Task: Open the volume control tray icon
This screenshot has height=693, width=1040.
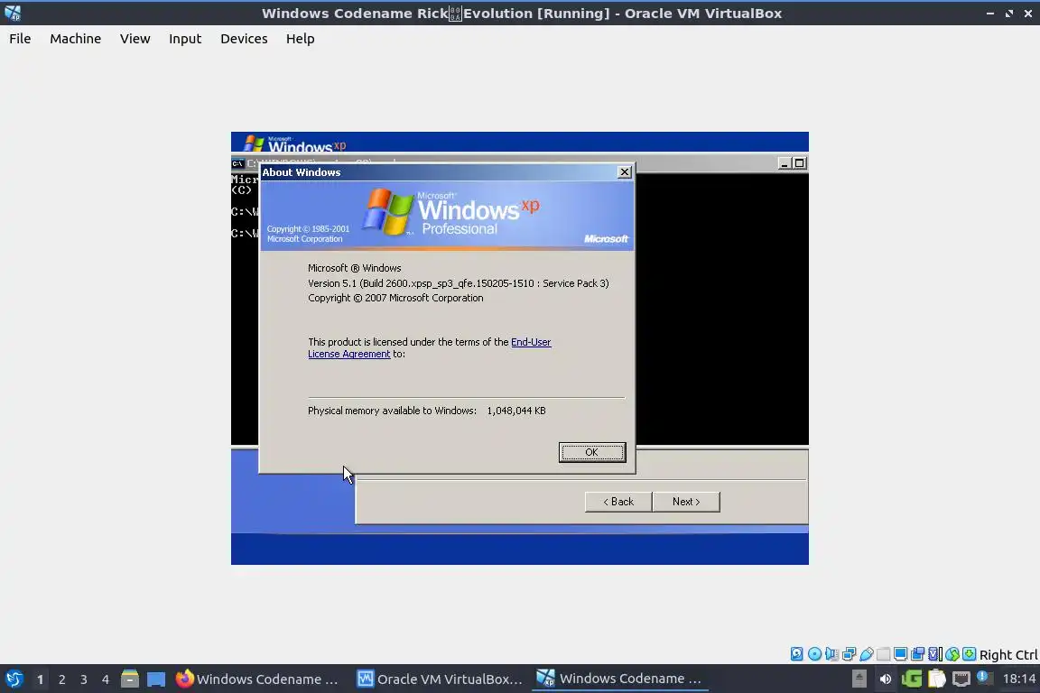Action: click(885, 679)
